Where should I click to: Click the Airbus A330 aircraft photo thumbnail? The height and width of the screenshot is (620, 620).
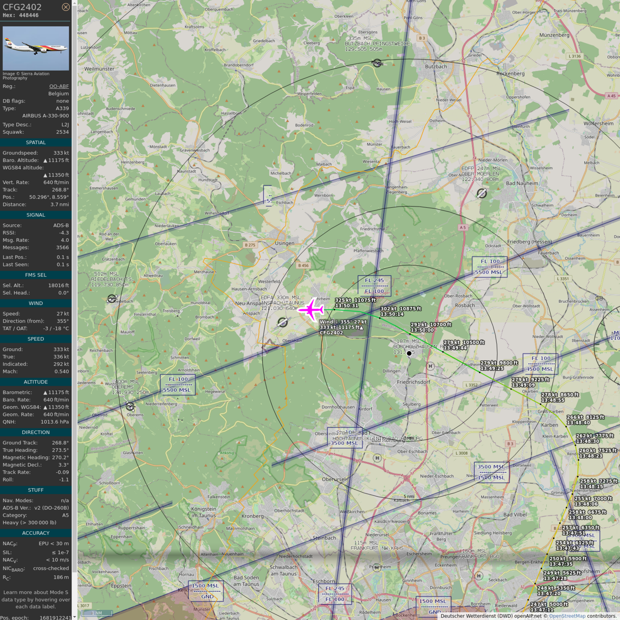(x=36, y=48)
